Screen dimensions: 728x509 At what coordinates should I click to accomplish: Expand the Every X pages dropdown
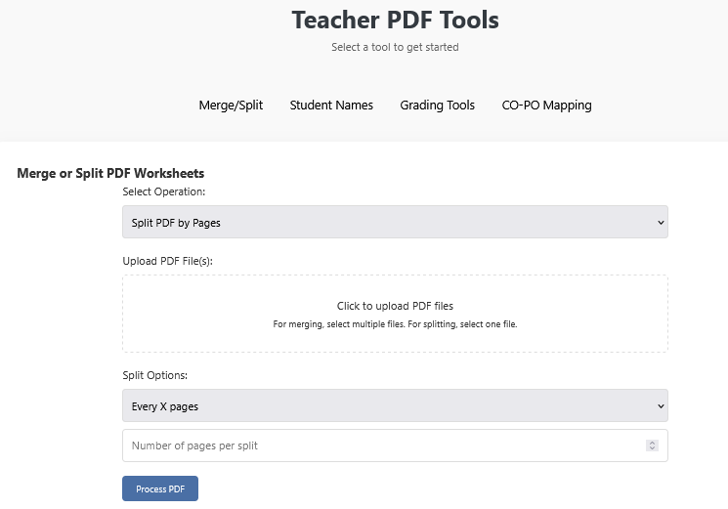[395, 406]
